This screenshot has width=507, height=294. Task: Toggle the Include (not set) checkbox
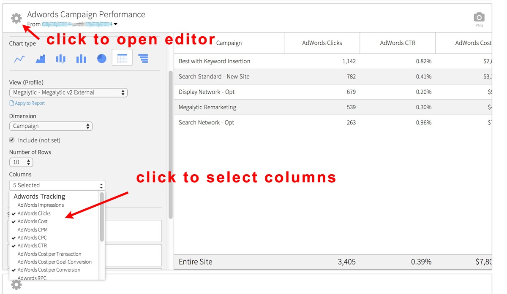tap(12, 140)
